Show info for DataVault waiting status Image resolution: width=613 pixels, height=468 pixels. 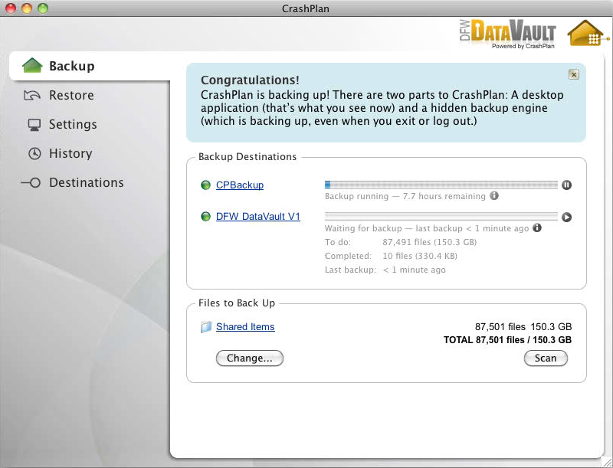tap(537, 227)
